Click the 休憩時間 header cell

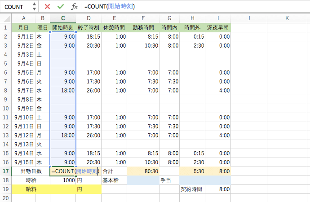click(x=114, y=27)
